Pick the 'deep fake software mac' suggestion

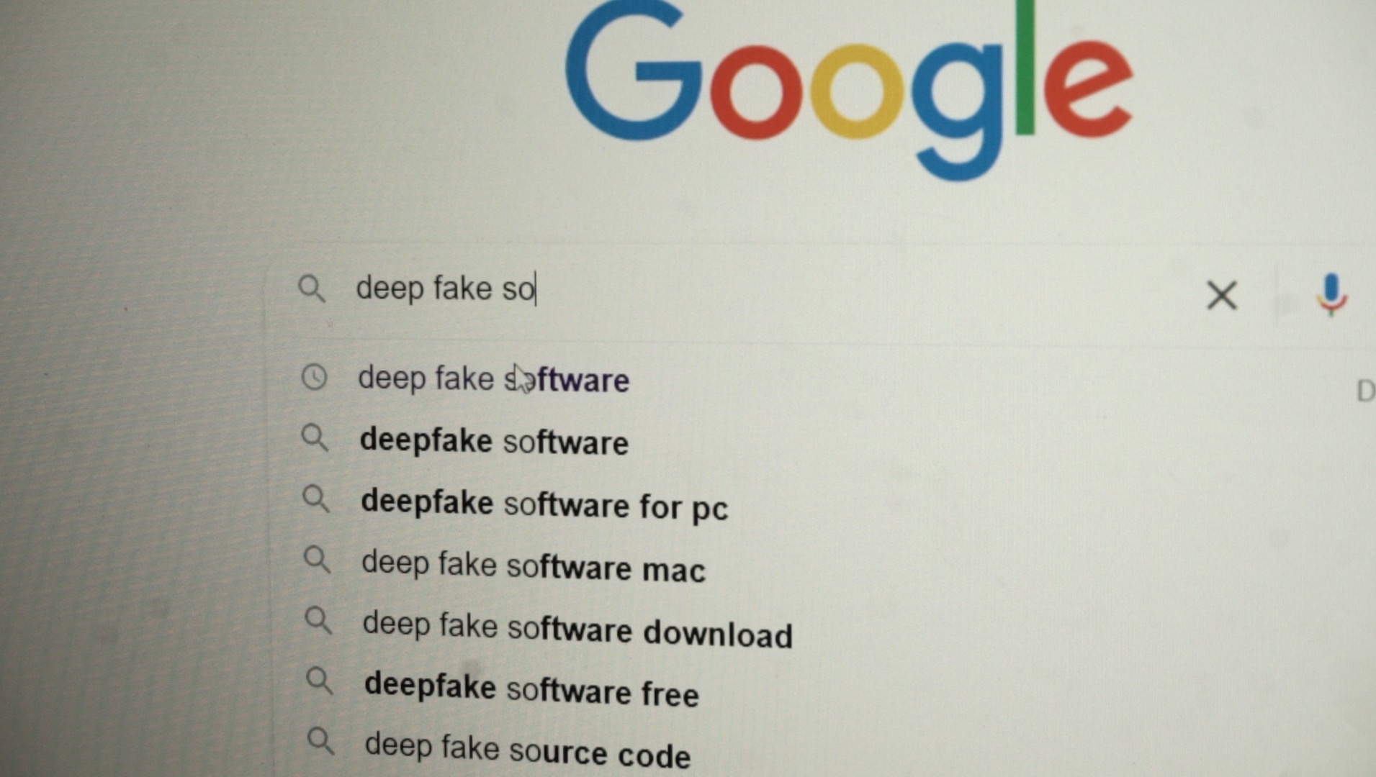click(x=534, y=565)
